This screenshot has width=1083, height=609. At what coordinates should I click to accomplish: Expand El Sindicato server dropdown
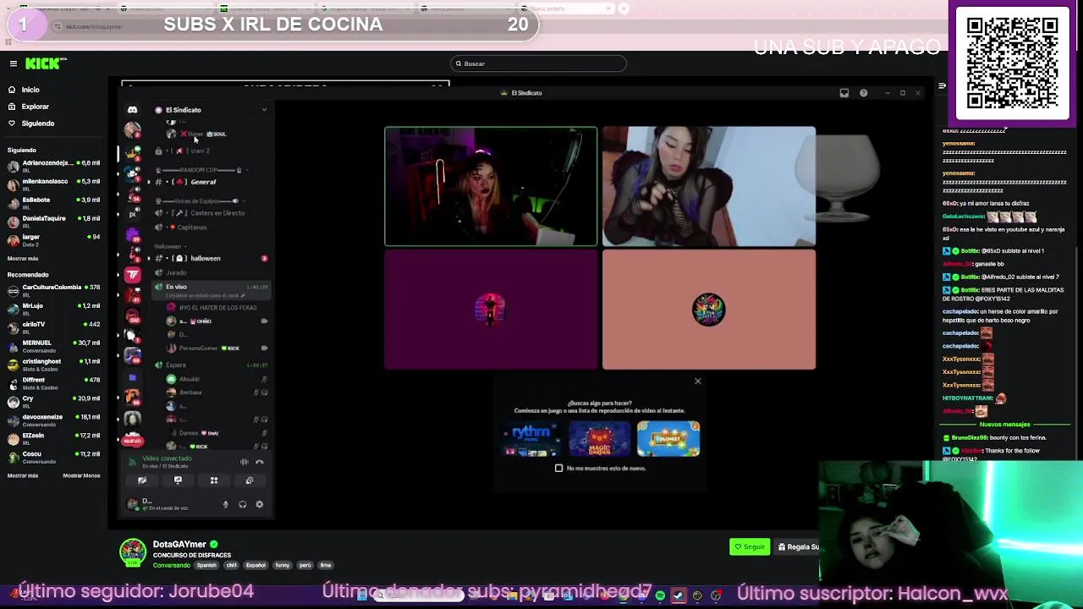click(264, 110)
